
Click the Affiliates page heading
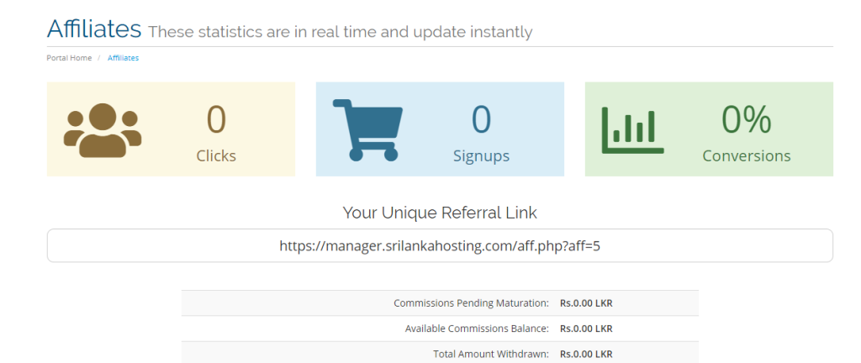pyautogui.click(x=93, y=29)
